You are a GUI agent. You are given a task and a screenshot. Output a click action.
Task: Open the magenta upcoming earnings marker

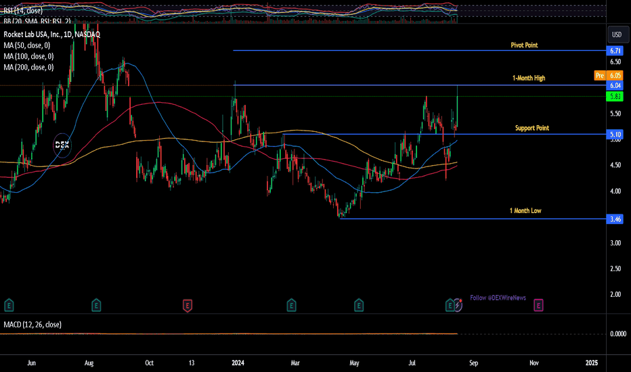538,305
